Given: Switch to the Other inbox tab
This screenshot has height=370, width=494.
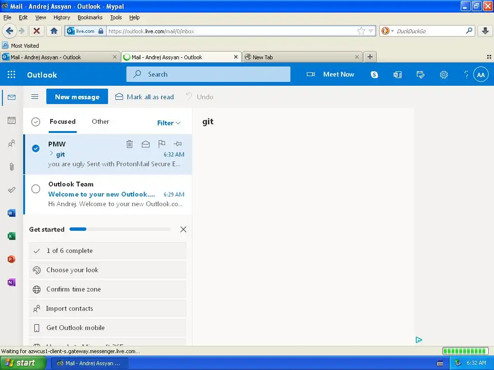Looking at the screenshot, I should (100, 122).
